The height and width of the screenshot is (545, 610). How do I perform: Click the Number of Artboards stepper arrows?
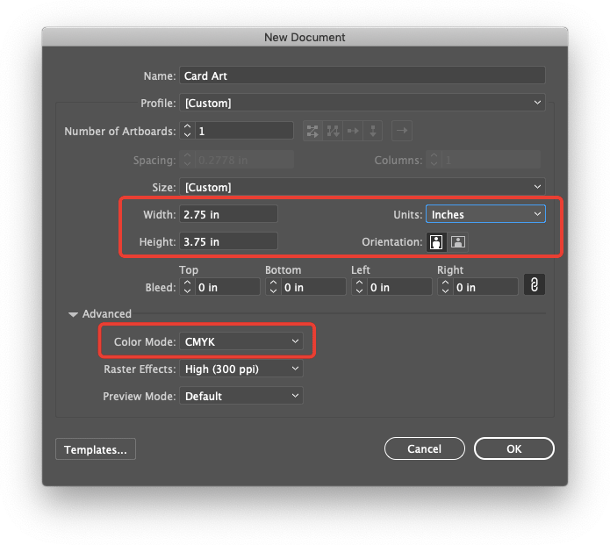[x=187, y=131]
